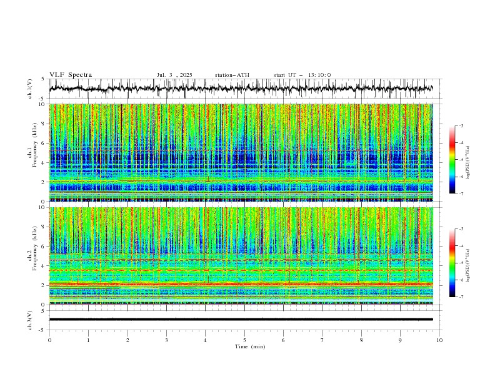
Task: Click the ch.1(V) waveform axis label
Action: [x=30, y=89]
